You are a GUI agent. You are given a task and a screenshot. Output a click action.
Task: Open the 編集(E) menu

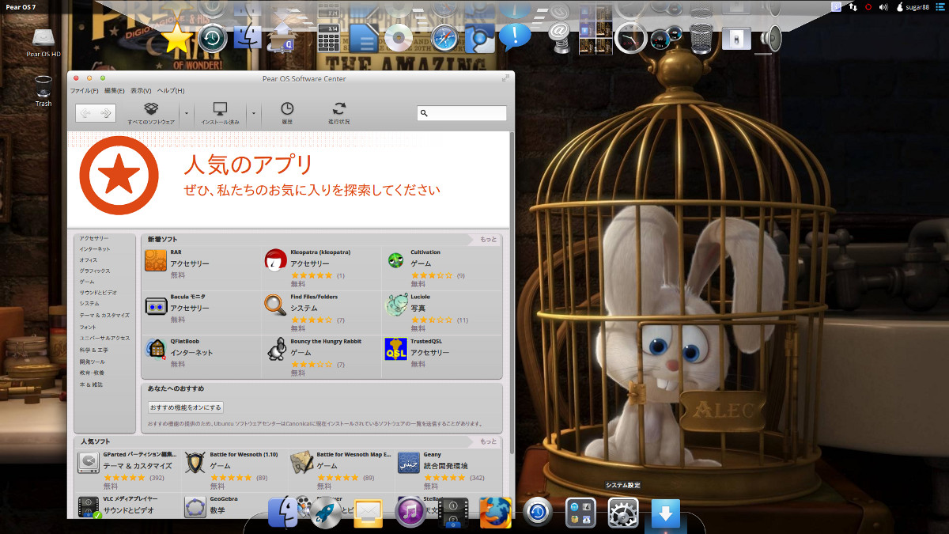pos(115,91)
